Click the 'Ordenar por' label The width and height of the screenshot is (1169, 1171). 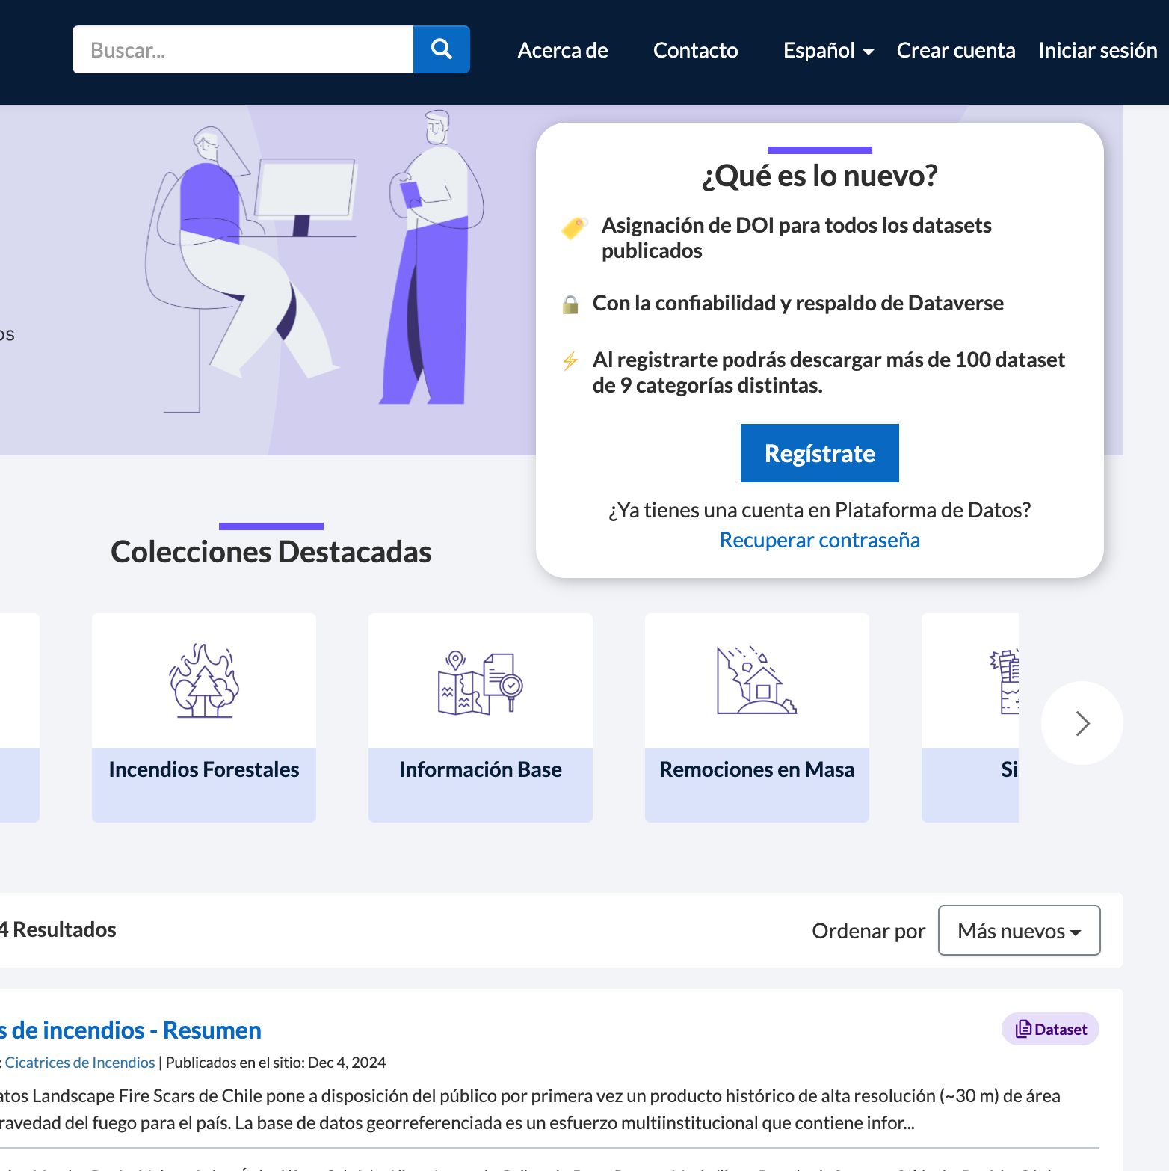coord(869,931)
